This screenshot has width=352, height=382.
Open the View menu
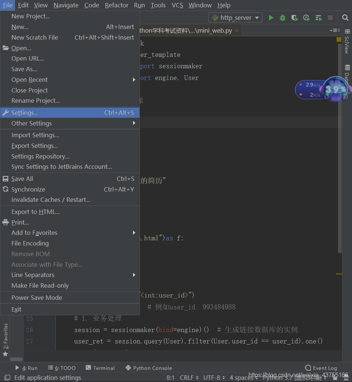41,5
